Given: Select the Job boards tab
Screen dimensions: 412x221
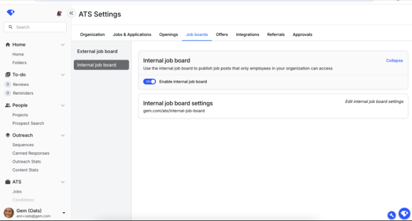Looking at the screenshot, I should tap(197, 34).
